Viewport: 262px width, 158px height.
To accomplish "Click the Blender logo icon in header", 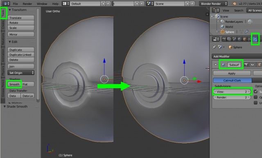I will click(234, 4).
